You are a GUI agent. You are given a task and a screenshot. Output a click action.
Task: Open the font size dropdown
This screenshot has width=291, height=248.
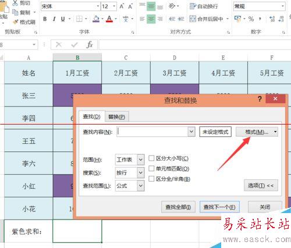pos(114,6)
